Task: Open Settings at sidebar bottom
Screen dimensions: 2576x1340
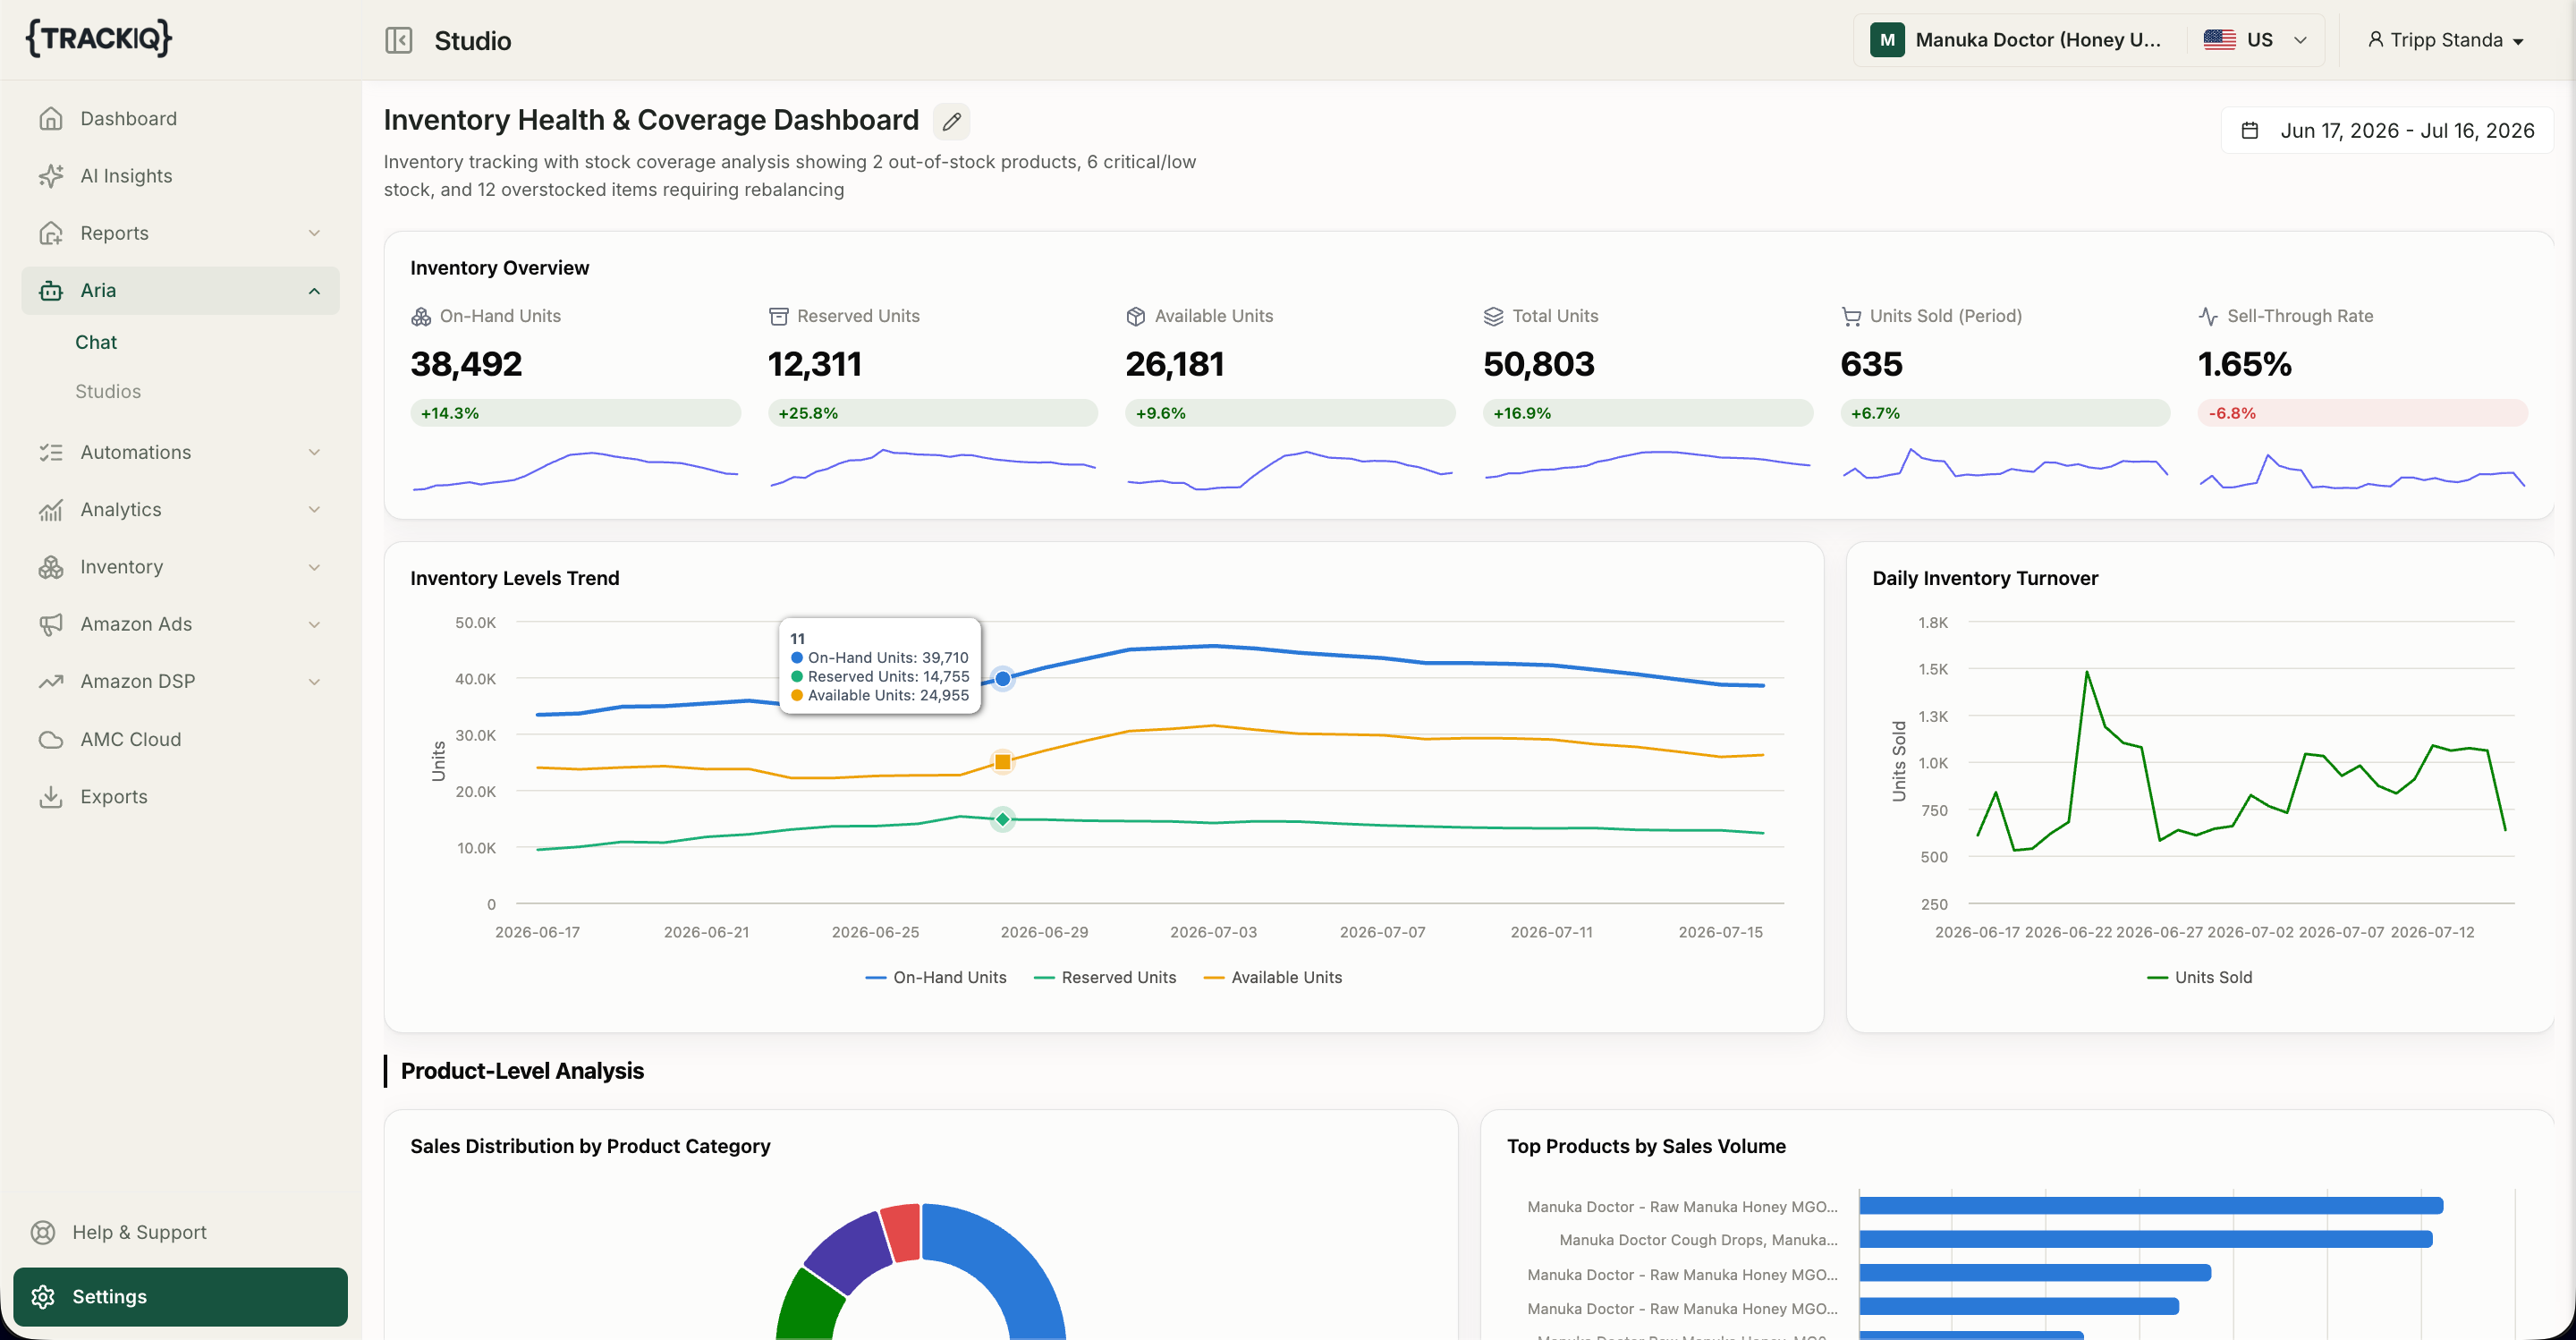Action: pyautogui.click(x=180, y=1296)
